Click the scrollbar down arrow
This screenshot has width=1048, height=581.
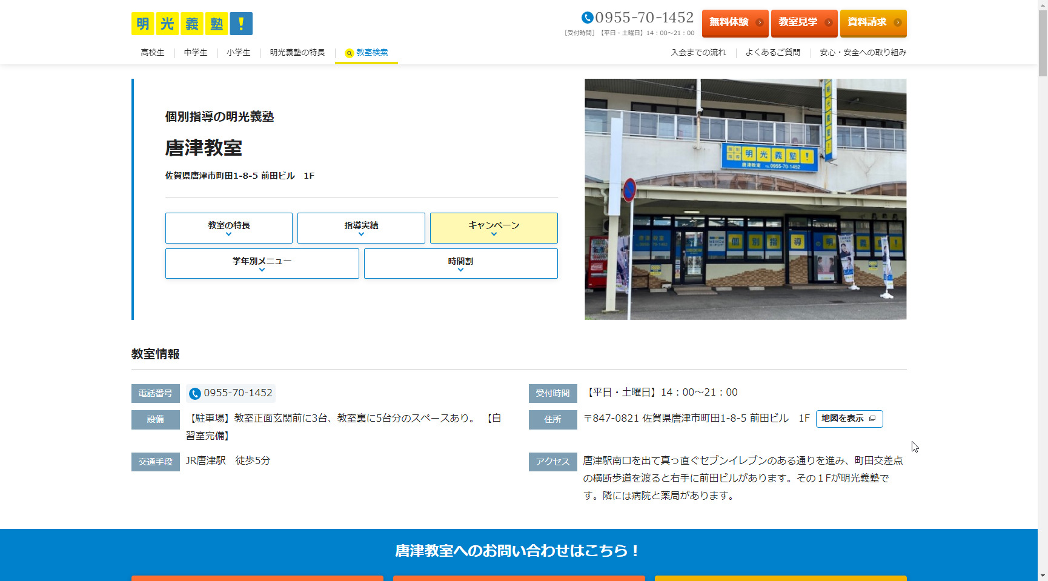point(1043,576)
